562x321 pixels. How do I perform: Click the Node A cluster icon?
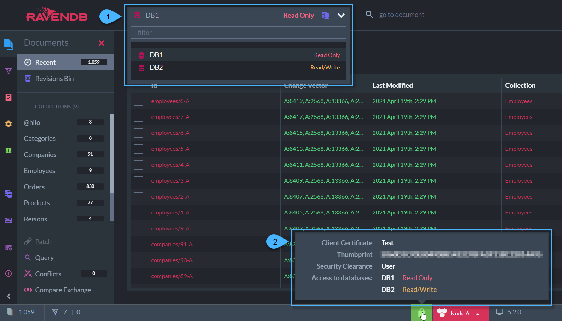click(x=442, y=313)
